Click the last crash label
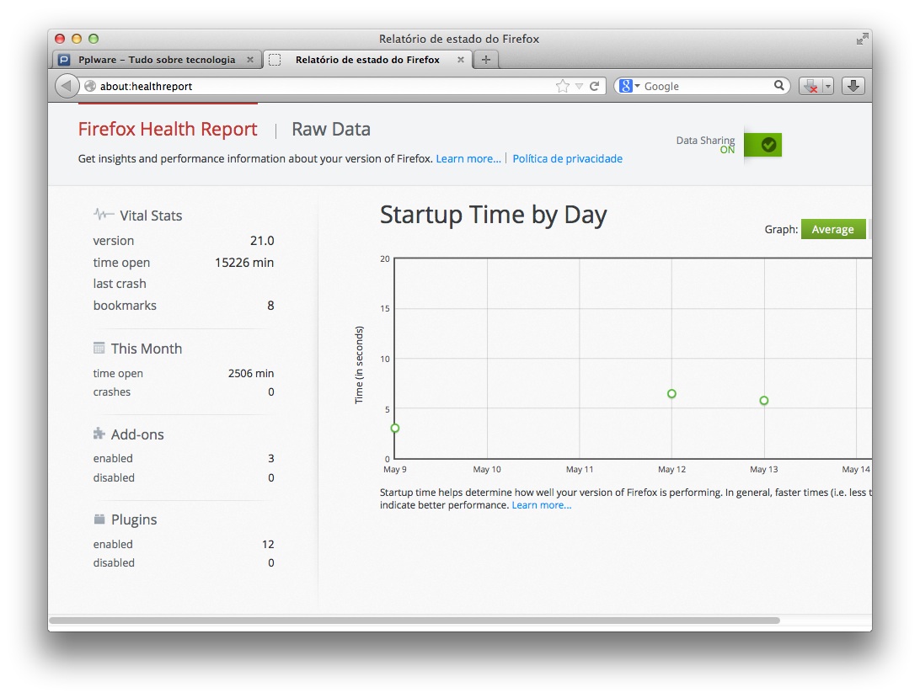 [120, 284]
